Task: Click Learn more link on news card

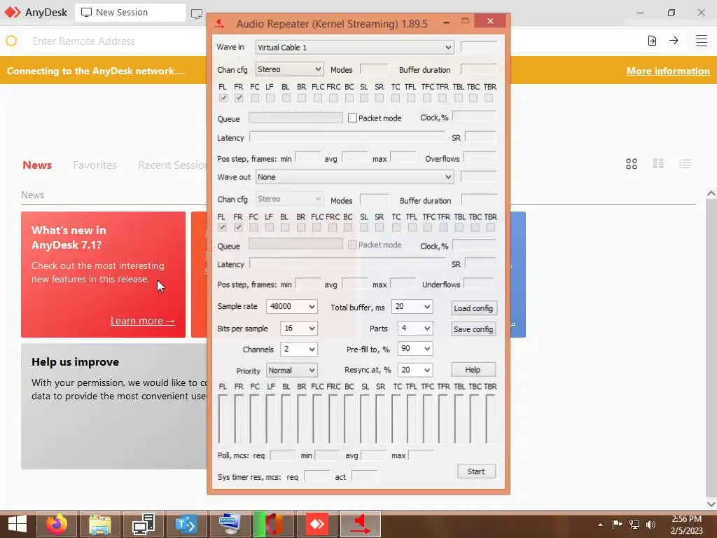Action: tap(143, 321)
